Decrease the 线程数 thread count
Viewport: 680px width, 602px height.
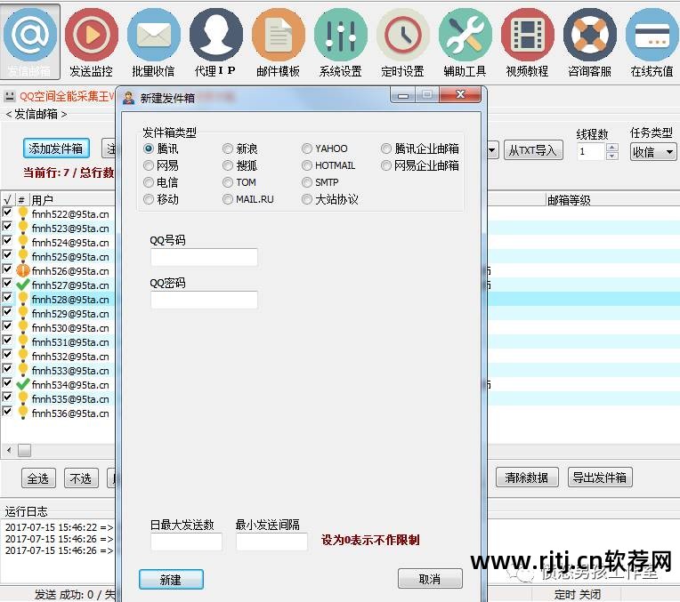612,156
